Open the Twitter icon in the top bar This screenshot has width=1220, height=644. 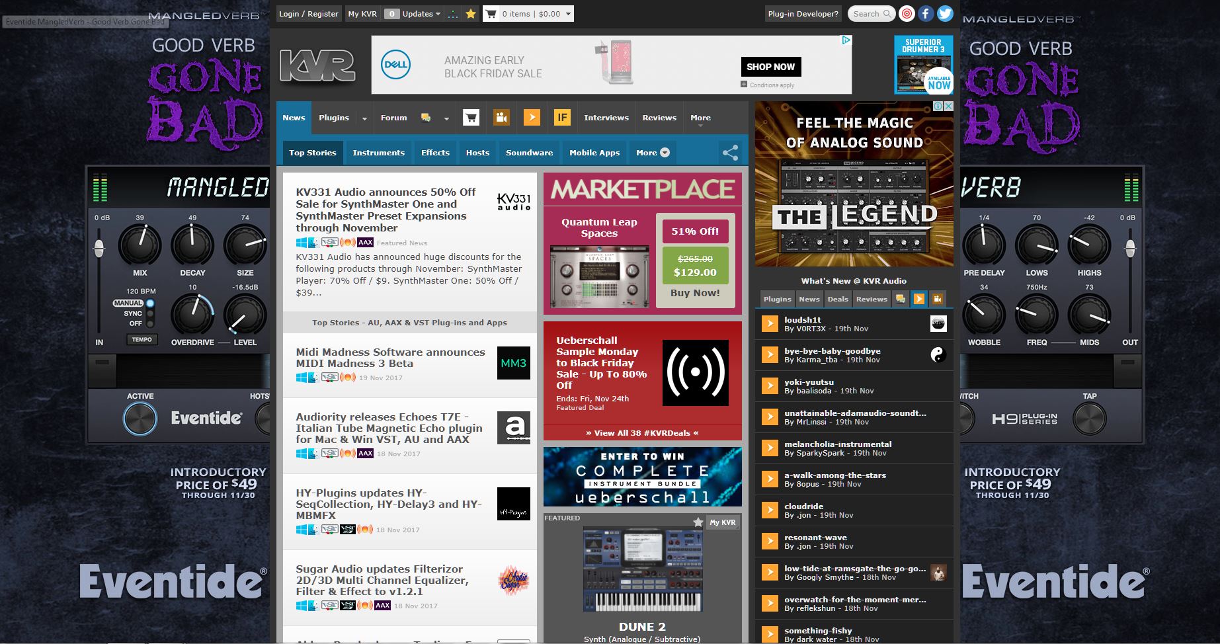945,13
